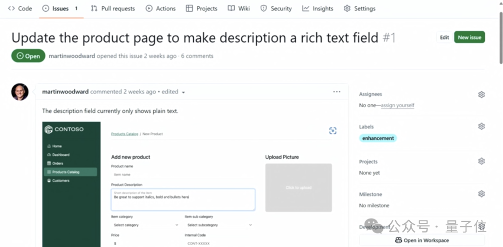Open the Milestone gear settings
503x247 pixels.
(x=482, y=194)
